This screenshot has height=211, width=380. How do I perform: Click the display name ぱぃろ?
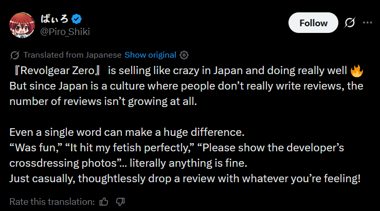(x=53, y=19)
